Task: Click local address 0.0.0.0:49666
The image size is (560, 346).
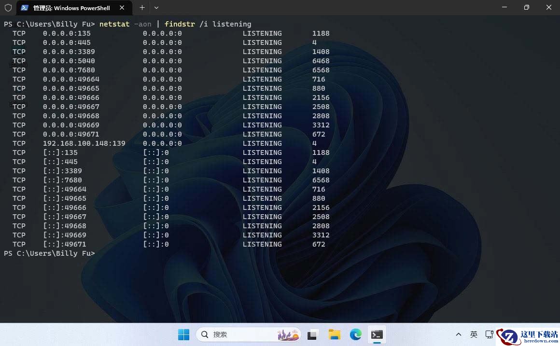Action: [71, 97]
